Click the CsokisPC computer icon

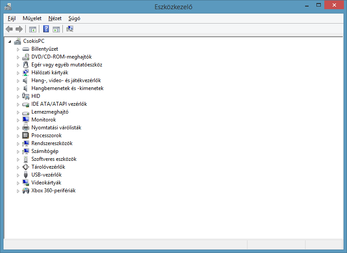click(17, 41)
